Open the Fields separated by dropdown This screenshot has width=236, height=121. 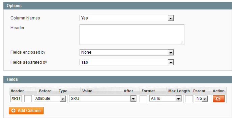(126, 62)
